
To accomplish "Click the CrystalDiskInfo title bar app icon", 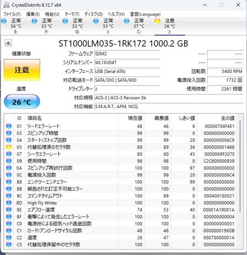I will (7, 5).
